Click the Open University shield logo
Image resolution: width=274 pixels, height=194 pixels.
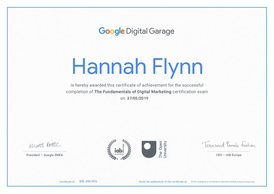pyautogui.click(x=149, y=149)
